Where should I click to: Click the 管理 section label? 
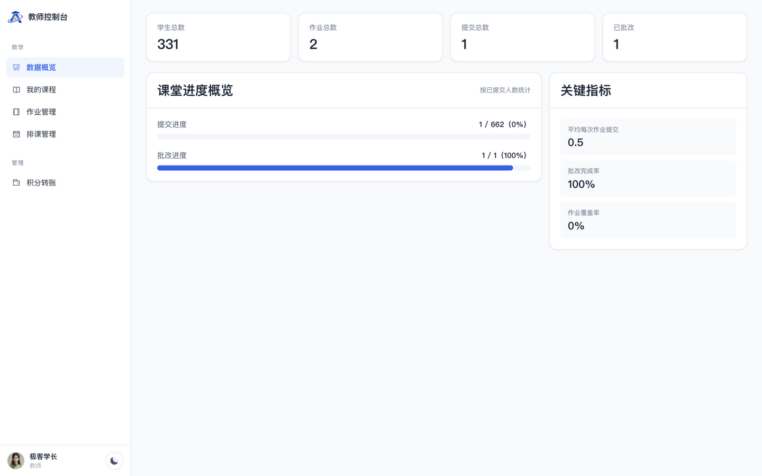tap(17, 163)
